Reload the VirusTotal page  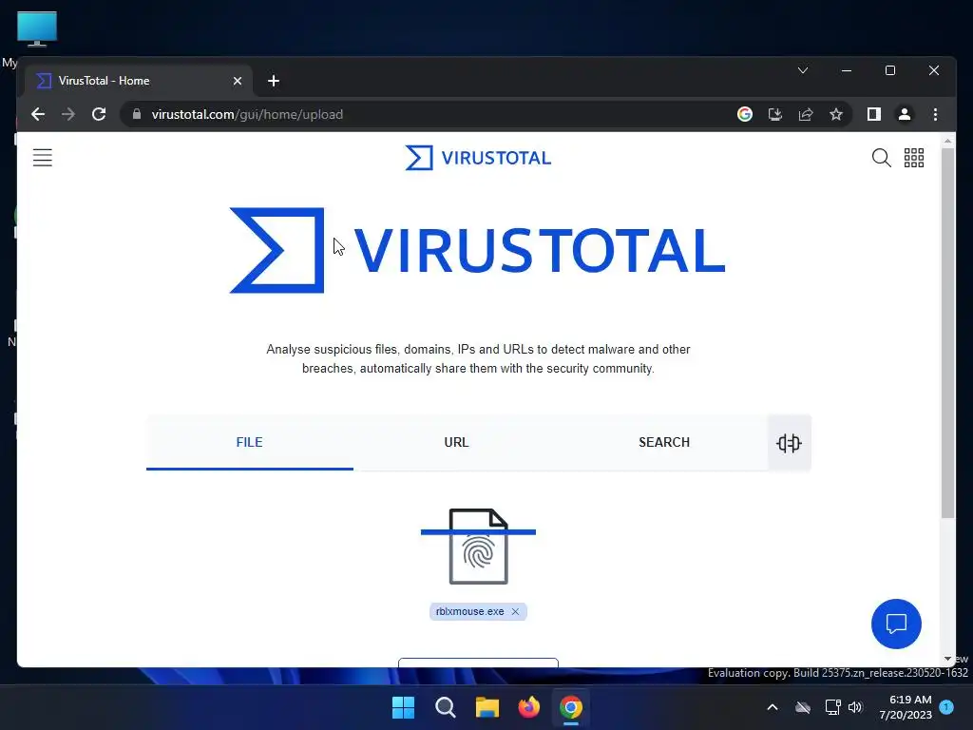99,114
